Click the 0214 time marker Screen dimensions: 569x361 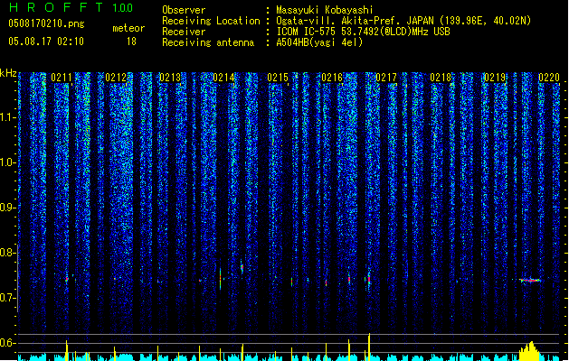click(x=224, y=78)
